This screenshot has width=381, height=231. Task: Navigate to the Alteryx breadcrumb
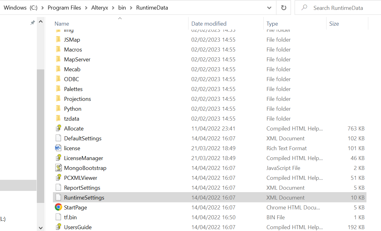coord(99,8)
